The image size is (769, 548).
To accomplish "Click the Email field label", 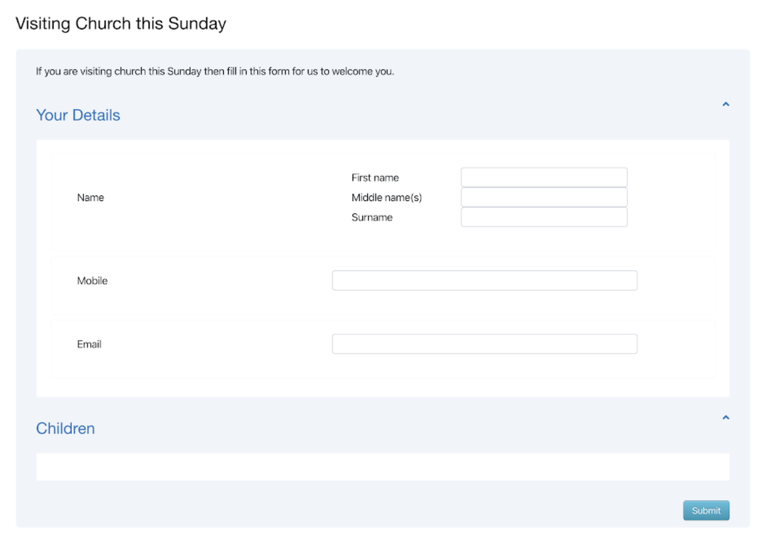I will click(x=89, y=344).
